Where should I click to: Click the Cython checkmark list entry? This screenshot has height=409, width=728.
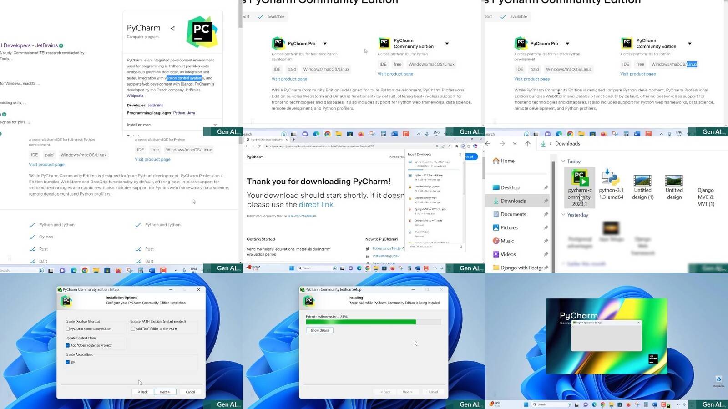tap(41, 237)
